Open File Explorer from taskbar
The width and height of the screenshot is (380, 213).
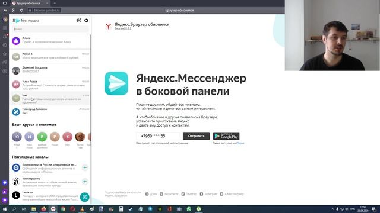coord(34,209)
